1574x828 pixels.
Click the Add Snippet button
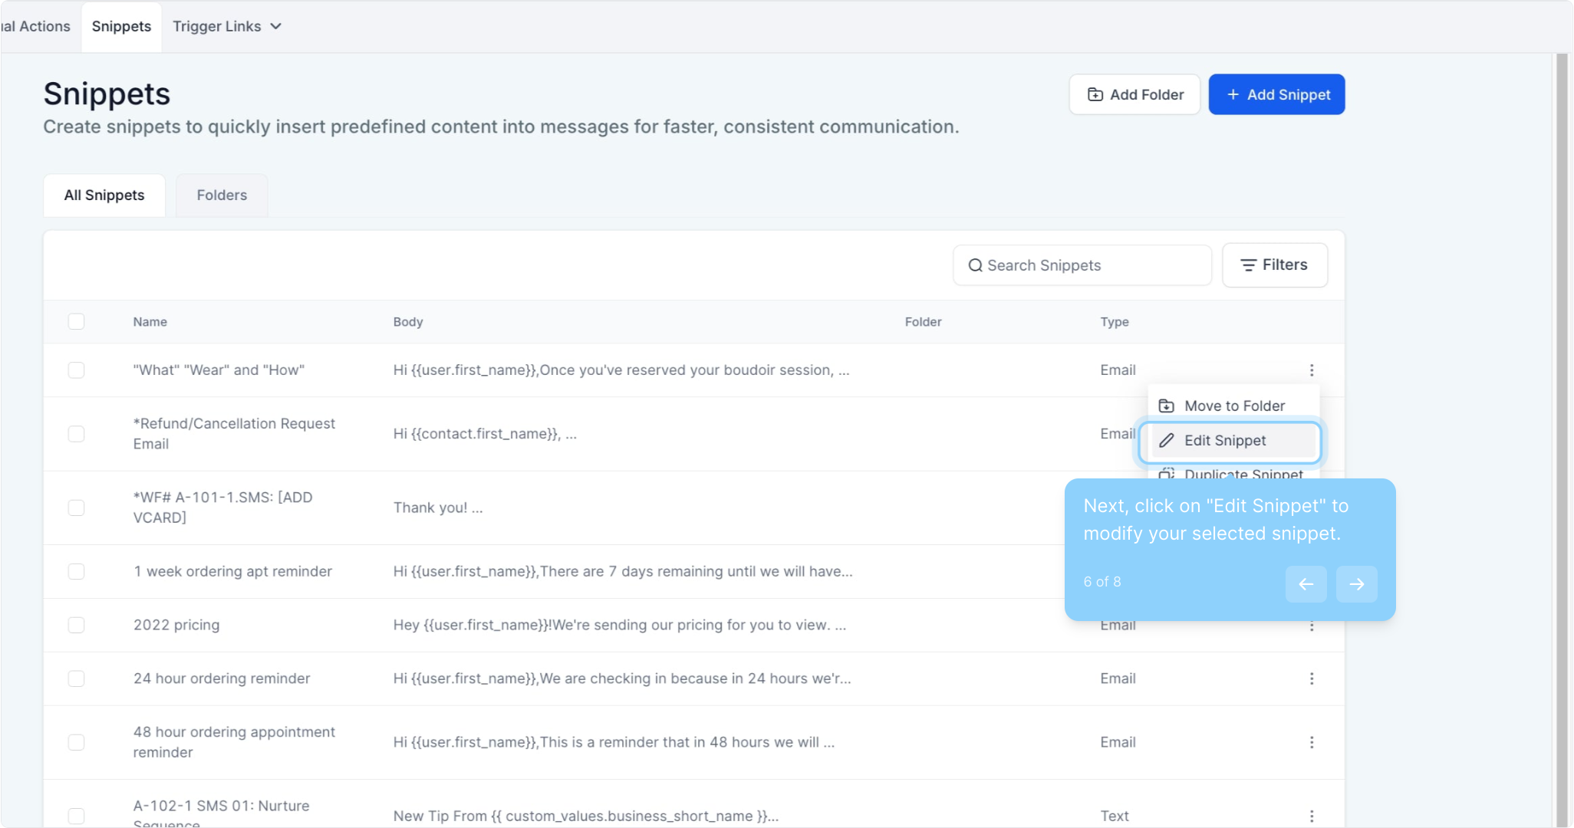coord(1276,94)
